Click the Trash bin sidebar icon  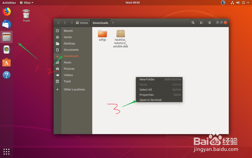57,81
